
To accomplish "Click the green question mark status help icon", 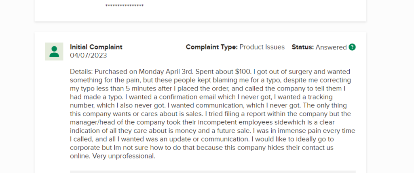I will click(x=352, y=47).
